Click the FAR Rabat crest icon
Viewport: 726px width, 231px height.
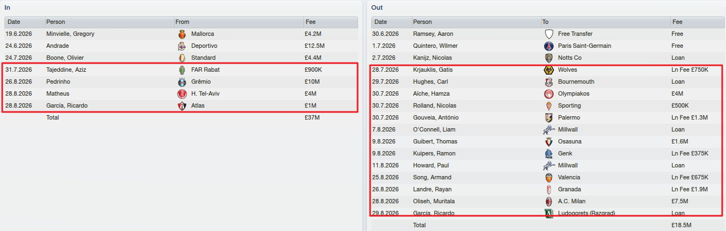tap(182, 70)
